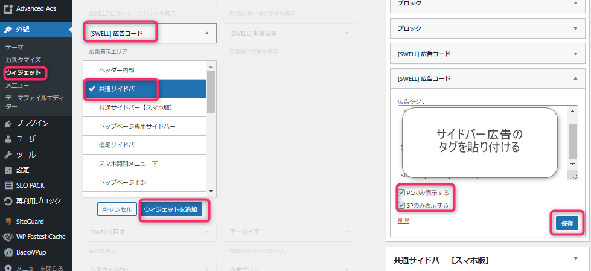Click the ユーザー person icon
The height and width of the screenshot is (271, 591).
[8, 139]
